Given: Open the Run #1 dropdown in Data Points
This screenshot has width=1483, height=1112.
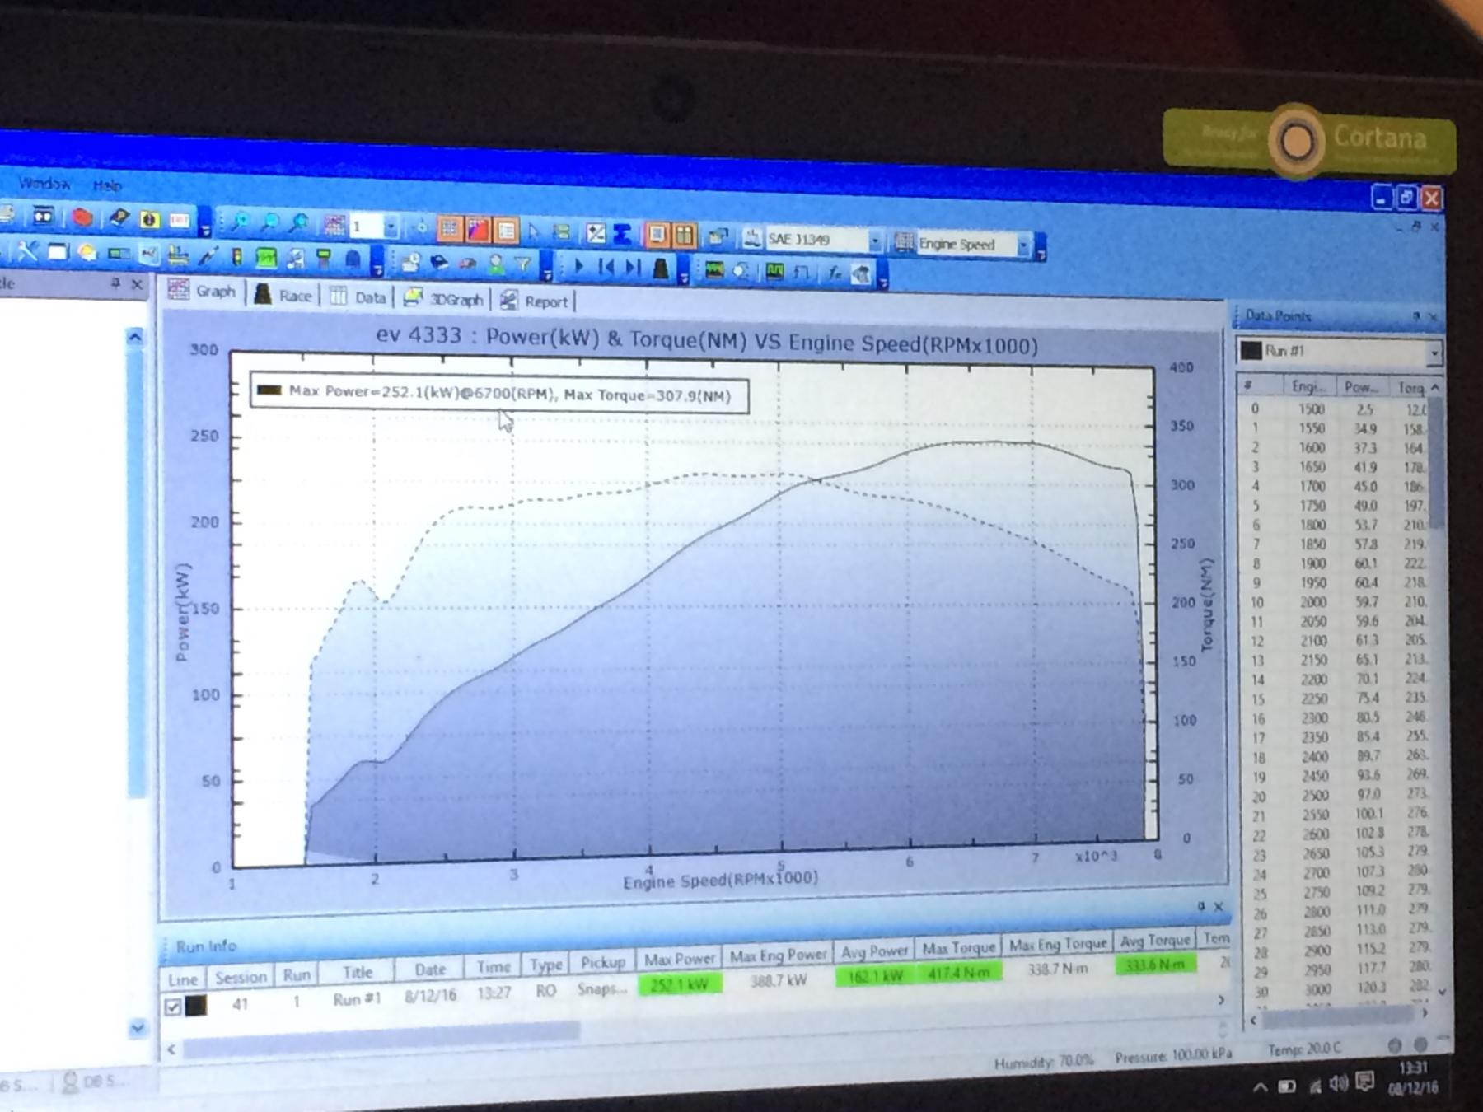Looking at the screenshot, I should 1434,353.
